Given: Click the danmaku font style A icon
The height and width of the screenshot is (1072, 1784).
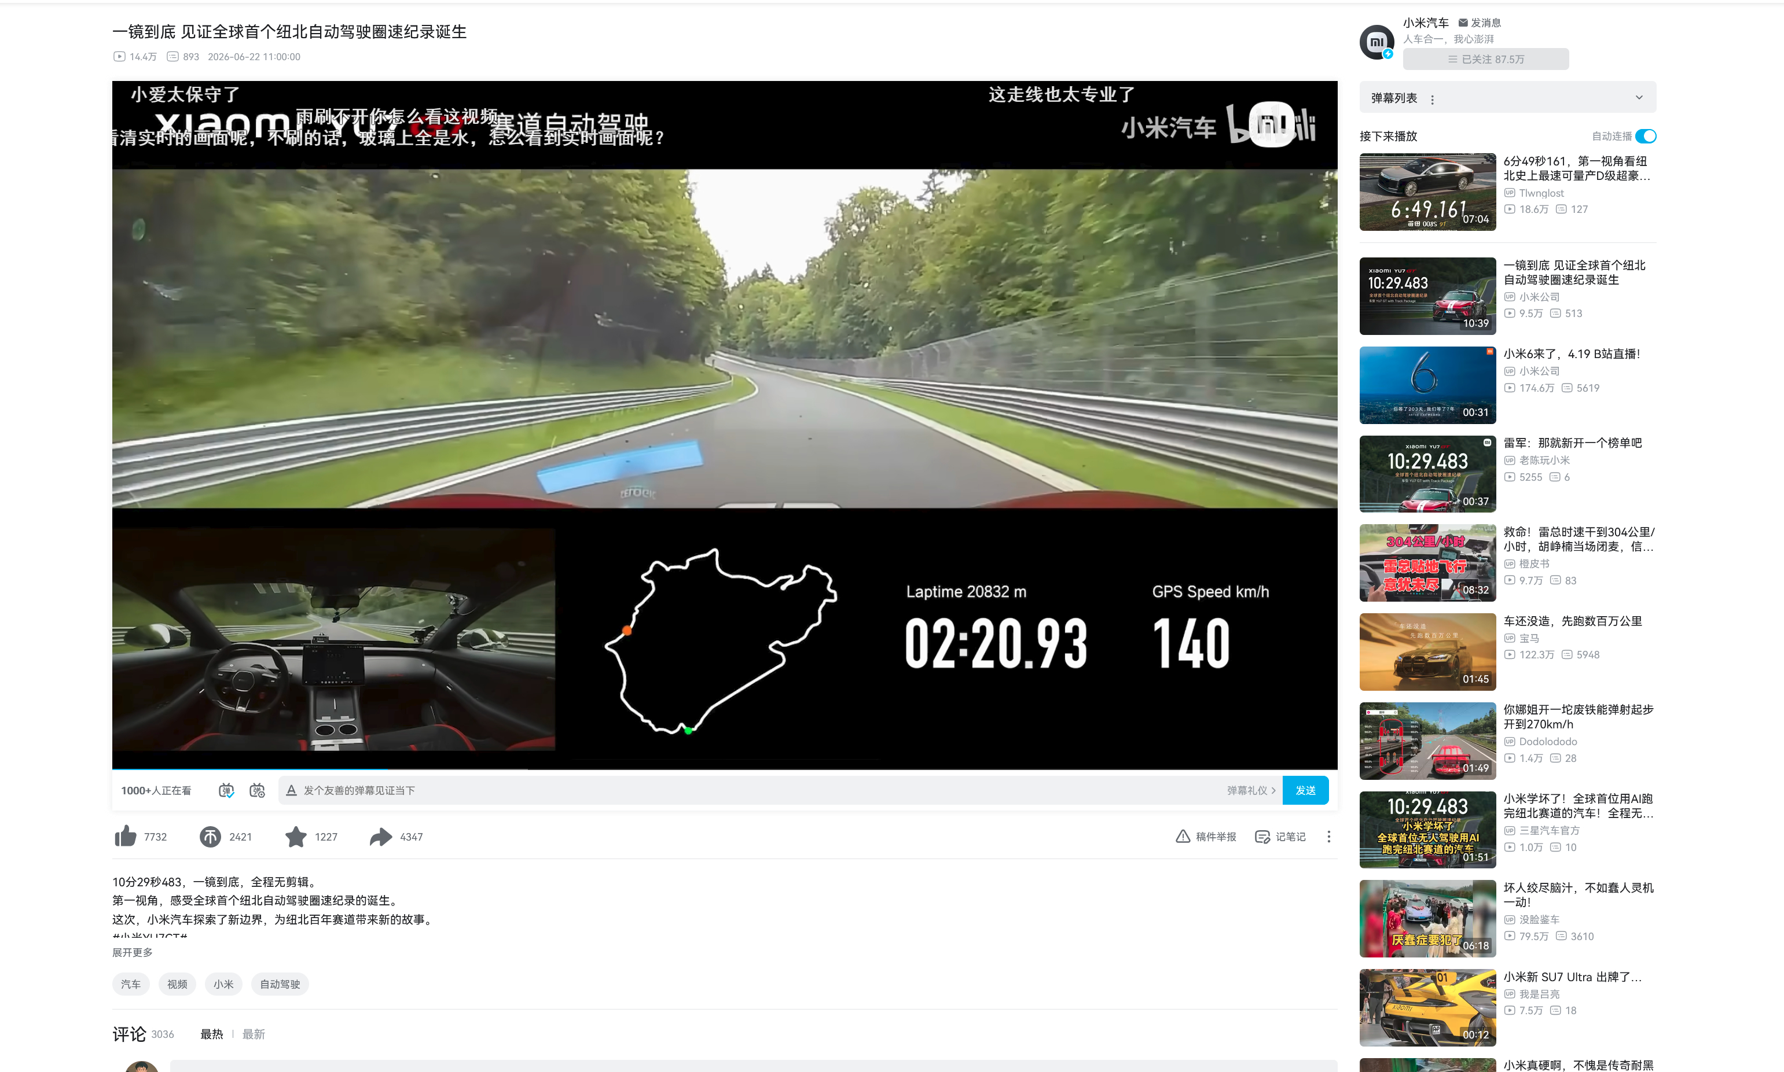Looking at the screenshot, I should [291, 790].
